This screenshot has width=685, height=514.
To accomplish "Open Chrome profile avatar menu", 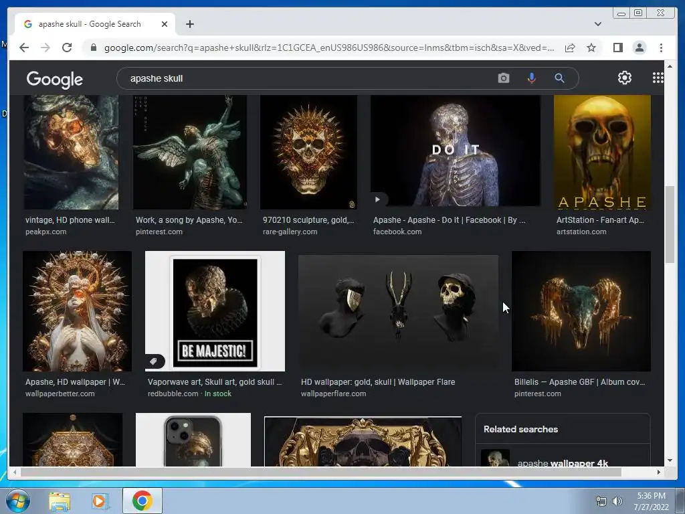I will click(639, 48).
